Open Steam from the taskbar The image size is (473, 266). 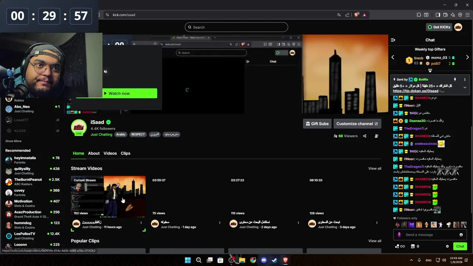274,260
